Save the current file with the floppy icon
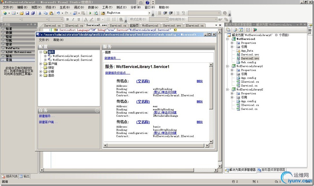 [x=27, y=13]
